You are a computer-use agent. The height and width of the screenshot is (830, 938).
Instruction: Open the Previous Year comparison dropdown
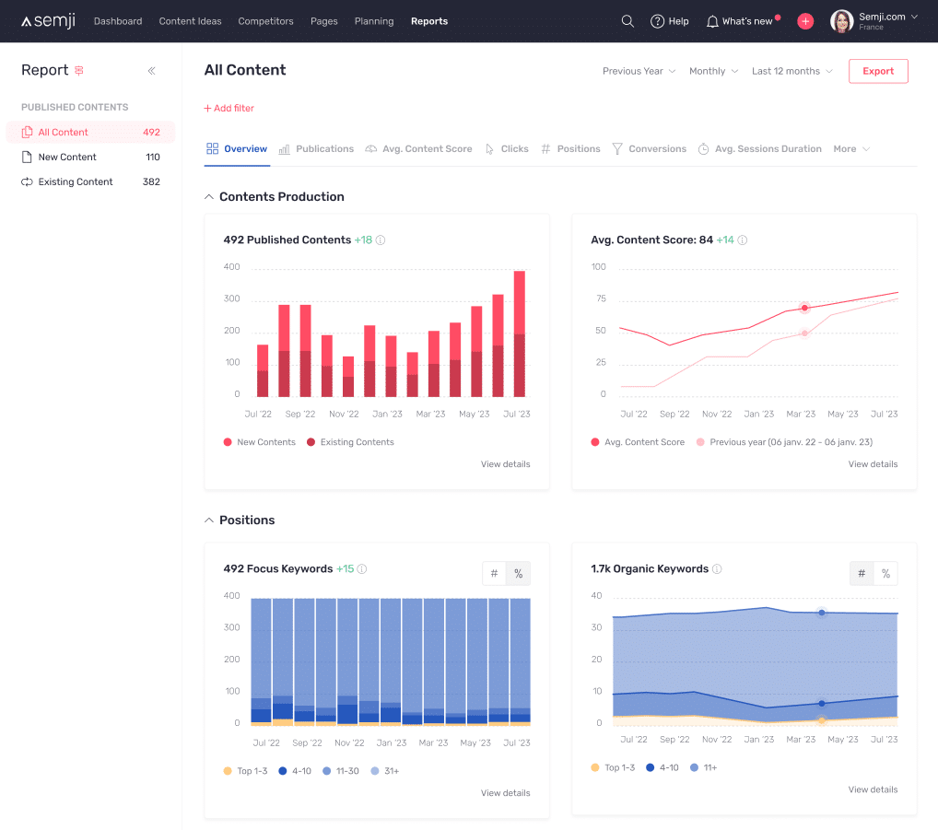[x=639, y=71]
